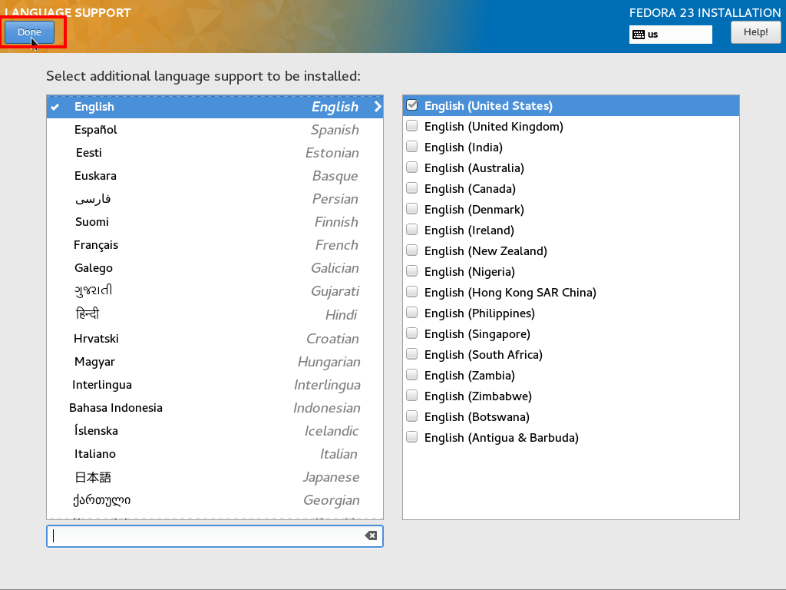Toggle English (Singapore) checkbox
This screenshot has height=590, width=786.
pos(412,333)
